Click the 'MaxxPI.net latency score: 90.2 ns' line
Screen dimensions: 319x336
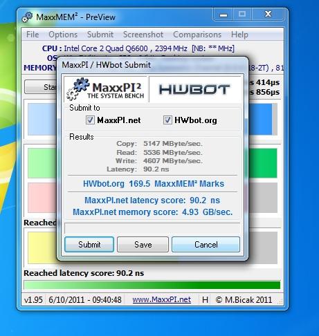[x=152, y=200]
